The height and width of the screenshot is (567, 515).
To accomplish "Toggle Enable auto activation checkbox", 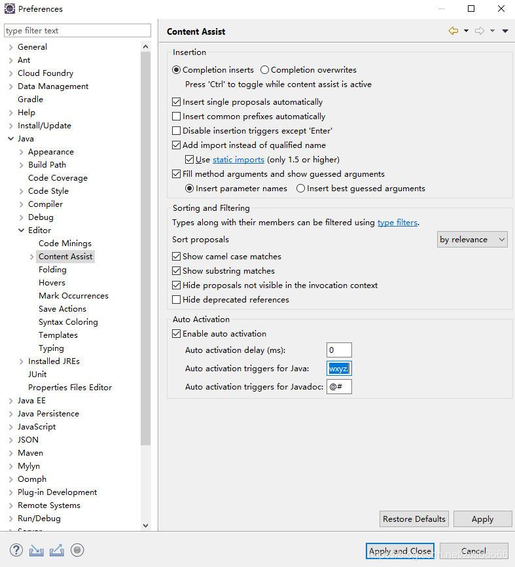I will tap(177, 334).
